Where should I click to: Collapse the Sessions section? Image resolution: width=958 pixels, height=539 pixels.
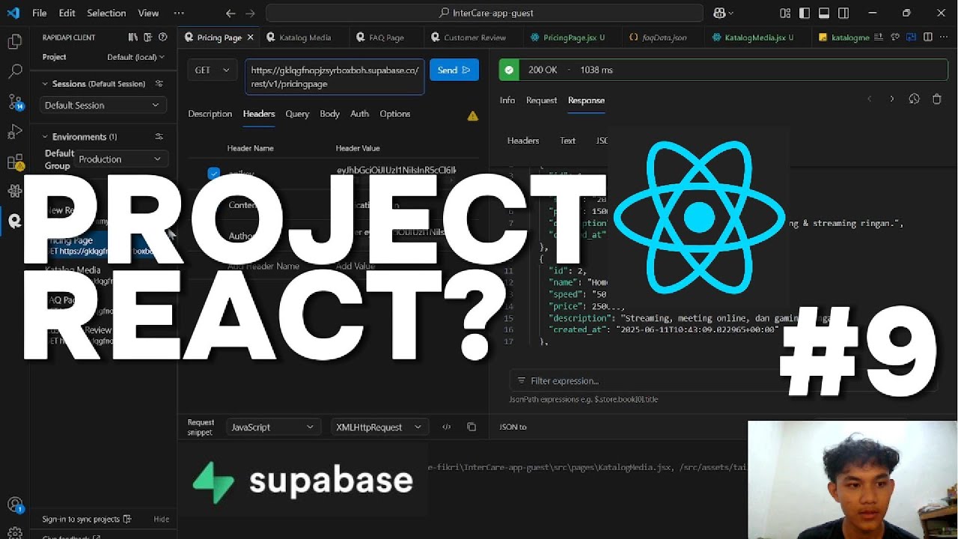click(x=45, y=84)
